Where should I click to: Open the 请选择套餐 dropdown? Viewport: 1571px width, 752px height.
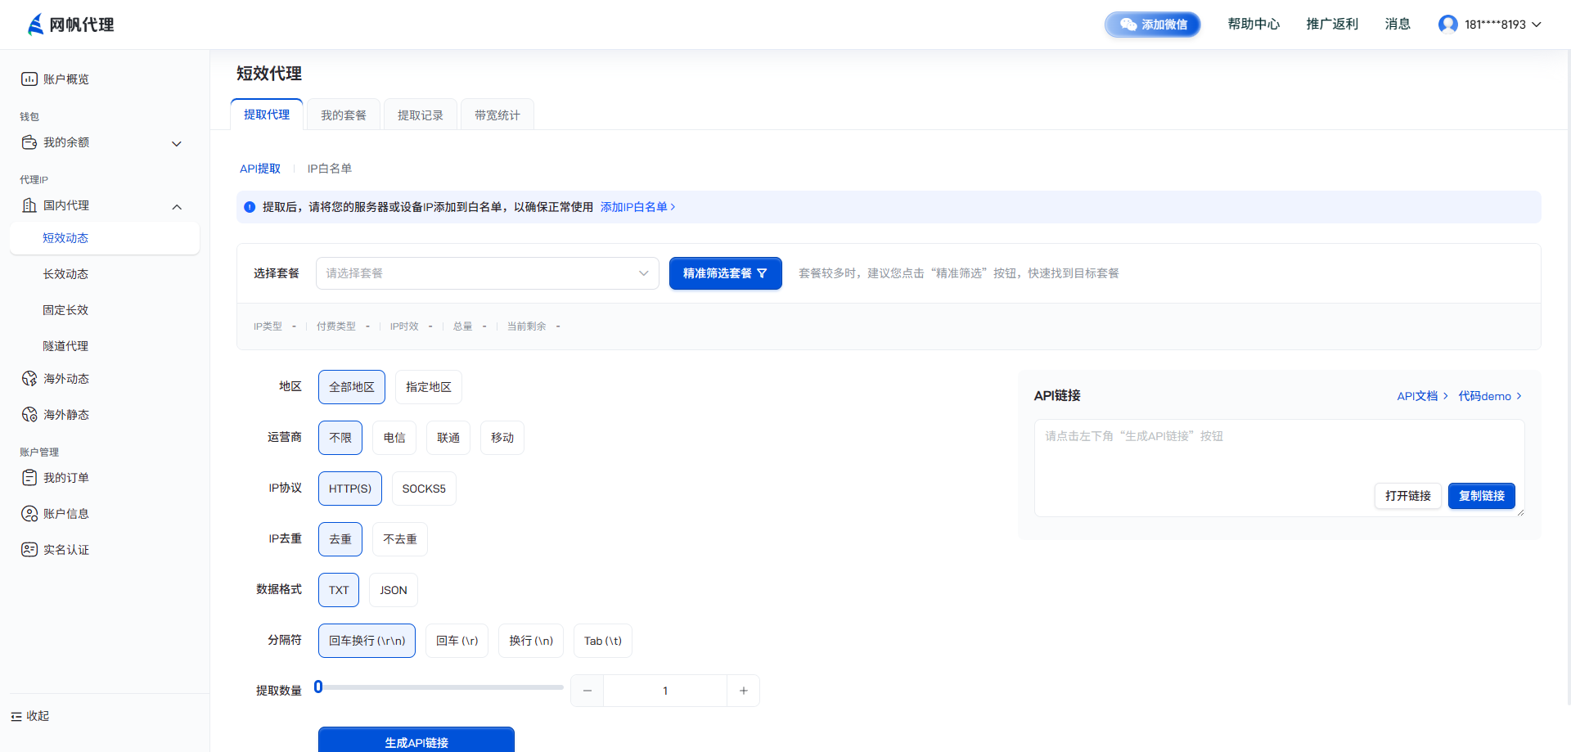(488, 273)
